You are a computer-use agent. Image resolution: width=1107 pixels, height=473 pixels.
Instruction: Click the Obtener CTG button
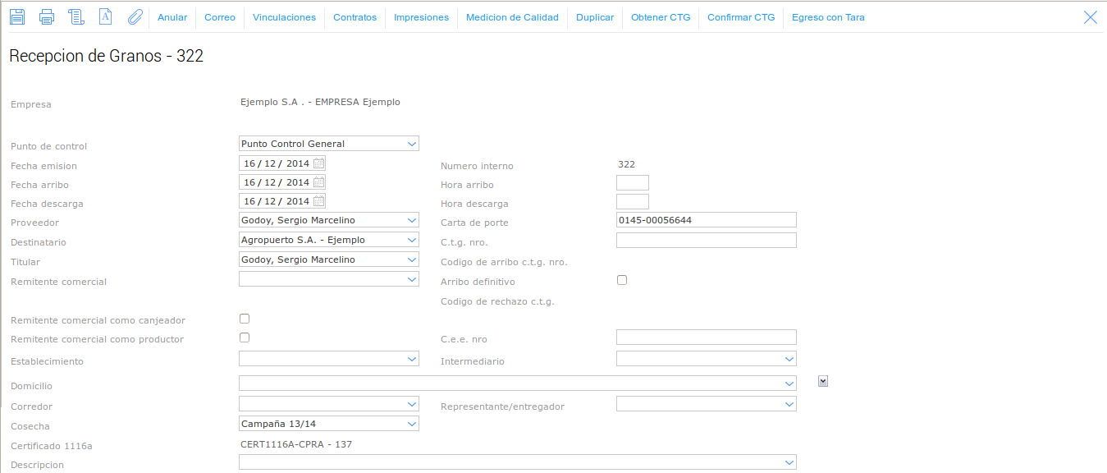[x=661, y=17]
